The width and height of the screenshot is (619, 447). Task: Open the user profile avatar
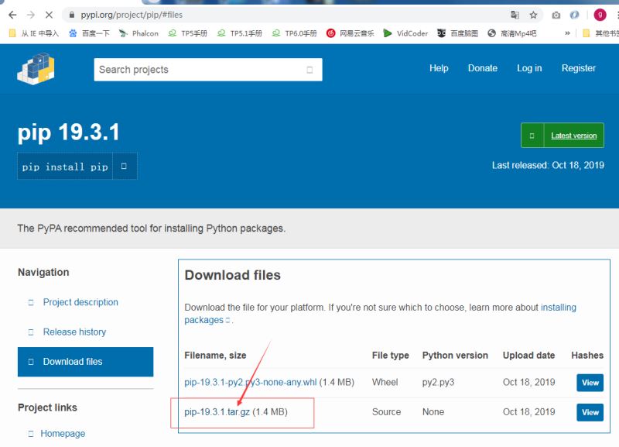600,15
